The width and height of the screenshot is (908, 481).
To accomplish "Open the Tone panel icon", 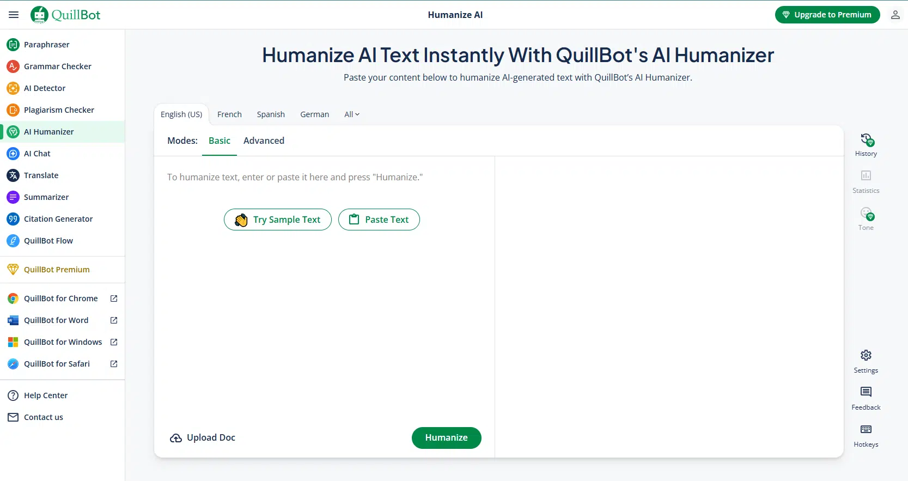I will (866, 214).
